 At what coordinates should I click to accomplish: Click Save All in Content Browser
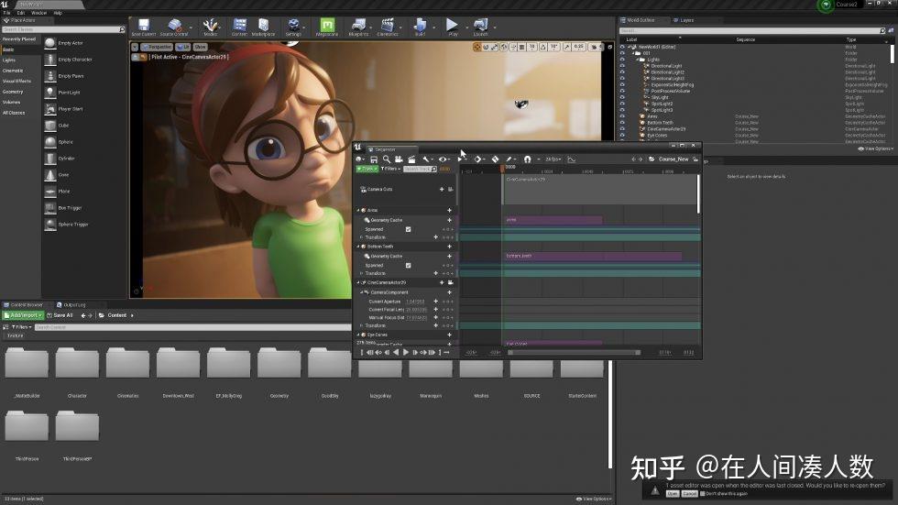click(x=60, y=315)
